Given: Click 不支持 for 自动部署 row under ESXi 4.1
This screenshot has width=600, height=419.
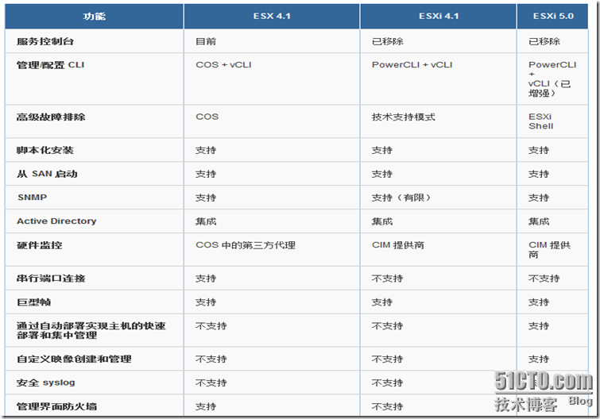Looking at the screenshot, I should 387,326.
